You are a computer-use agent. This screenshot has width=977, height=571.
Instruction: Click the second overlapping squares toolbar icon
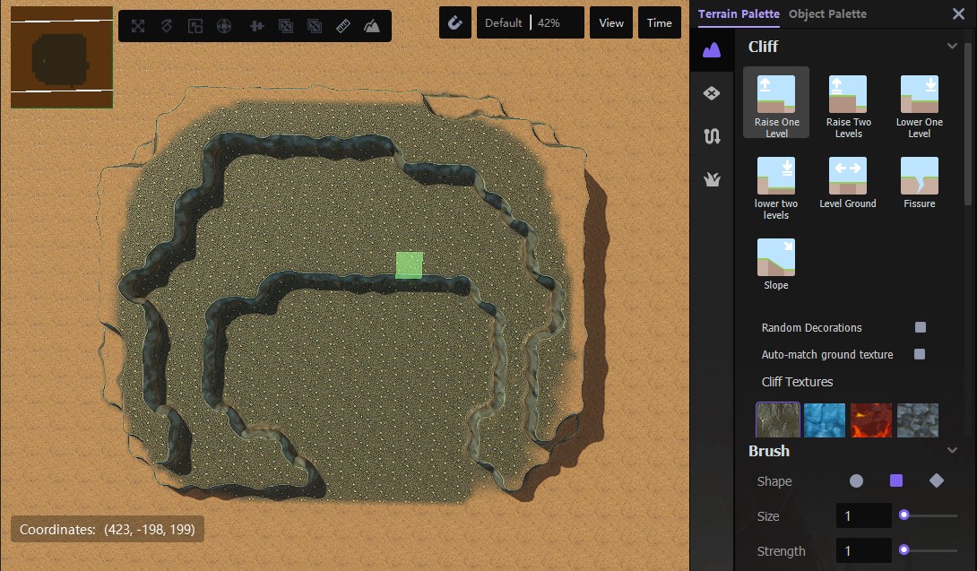click(315, 26)
